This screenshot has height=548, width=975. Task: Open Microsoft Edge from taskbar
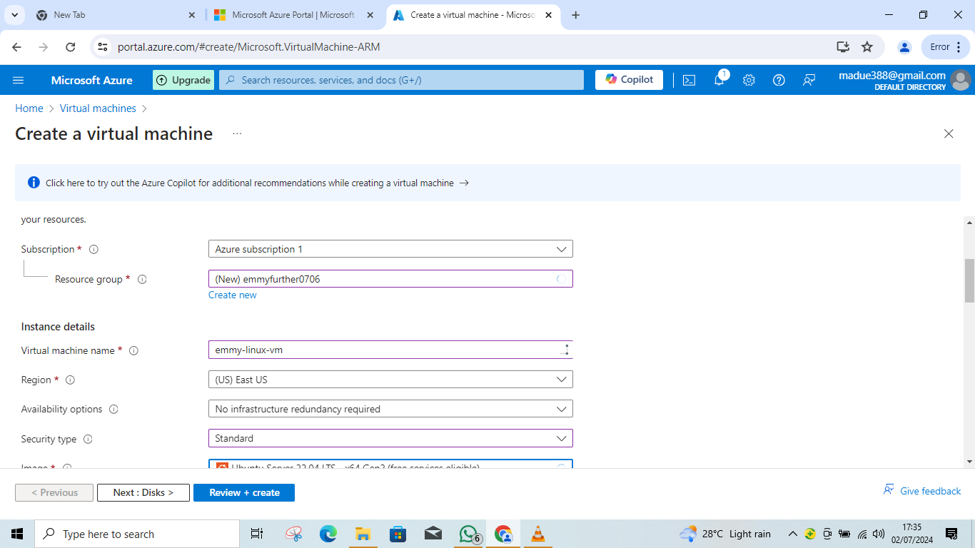[x=328, y=534]
